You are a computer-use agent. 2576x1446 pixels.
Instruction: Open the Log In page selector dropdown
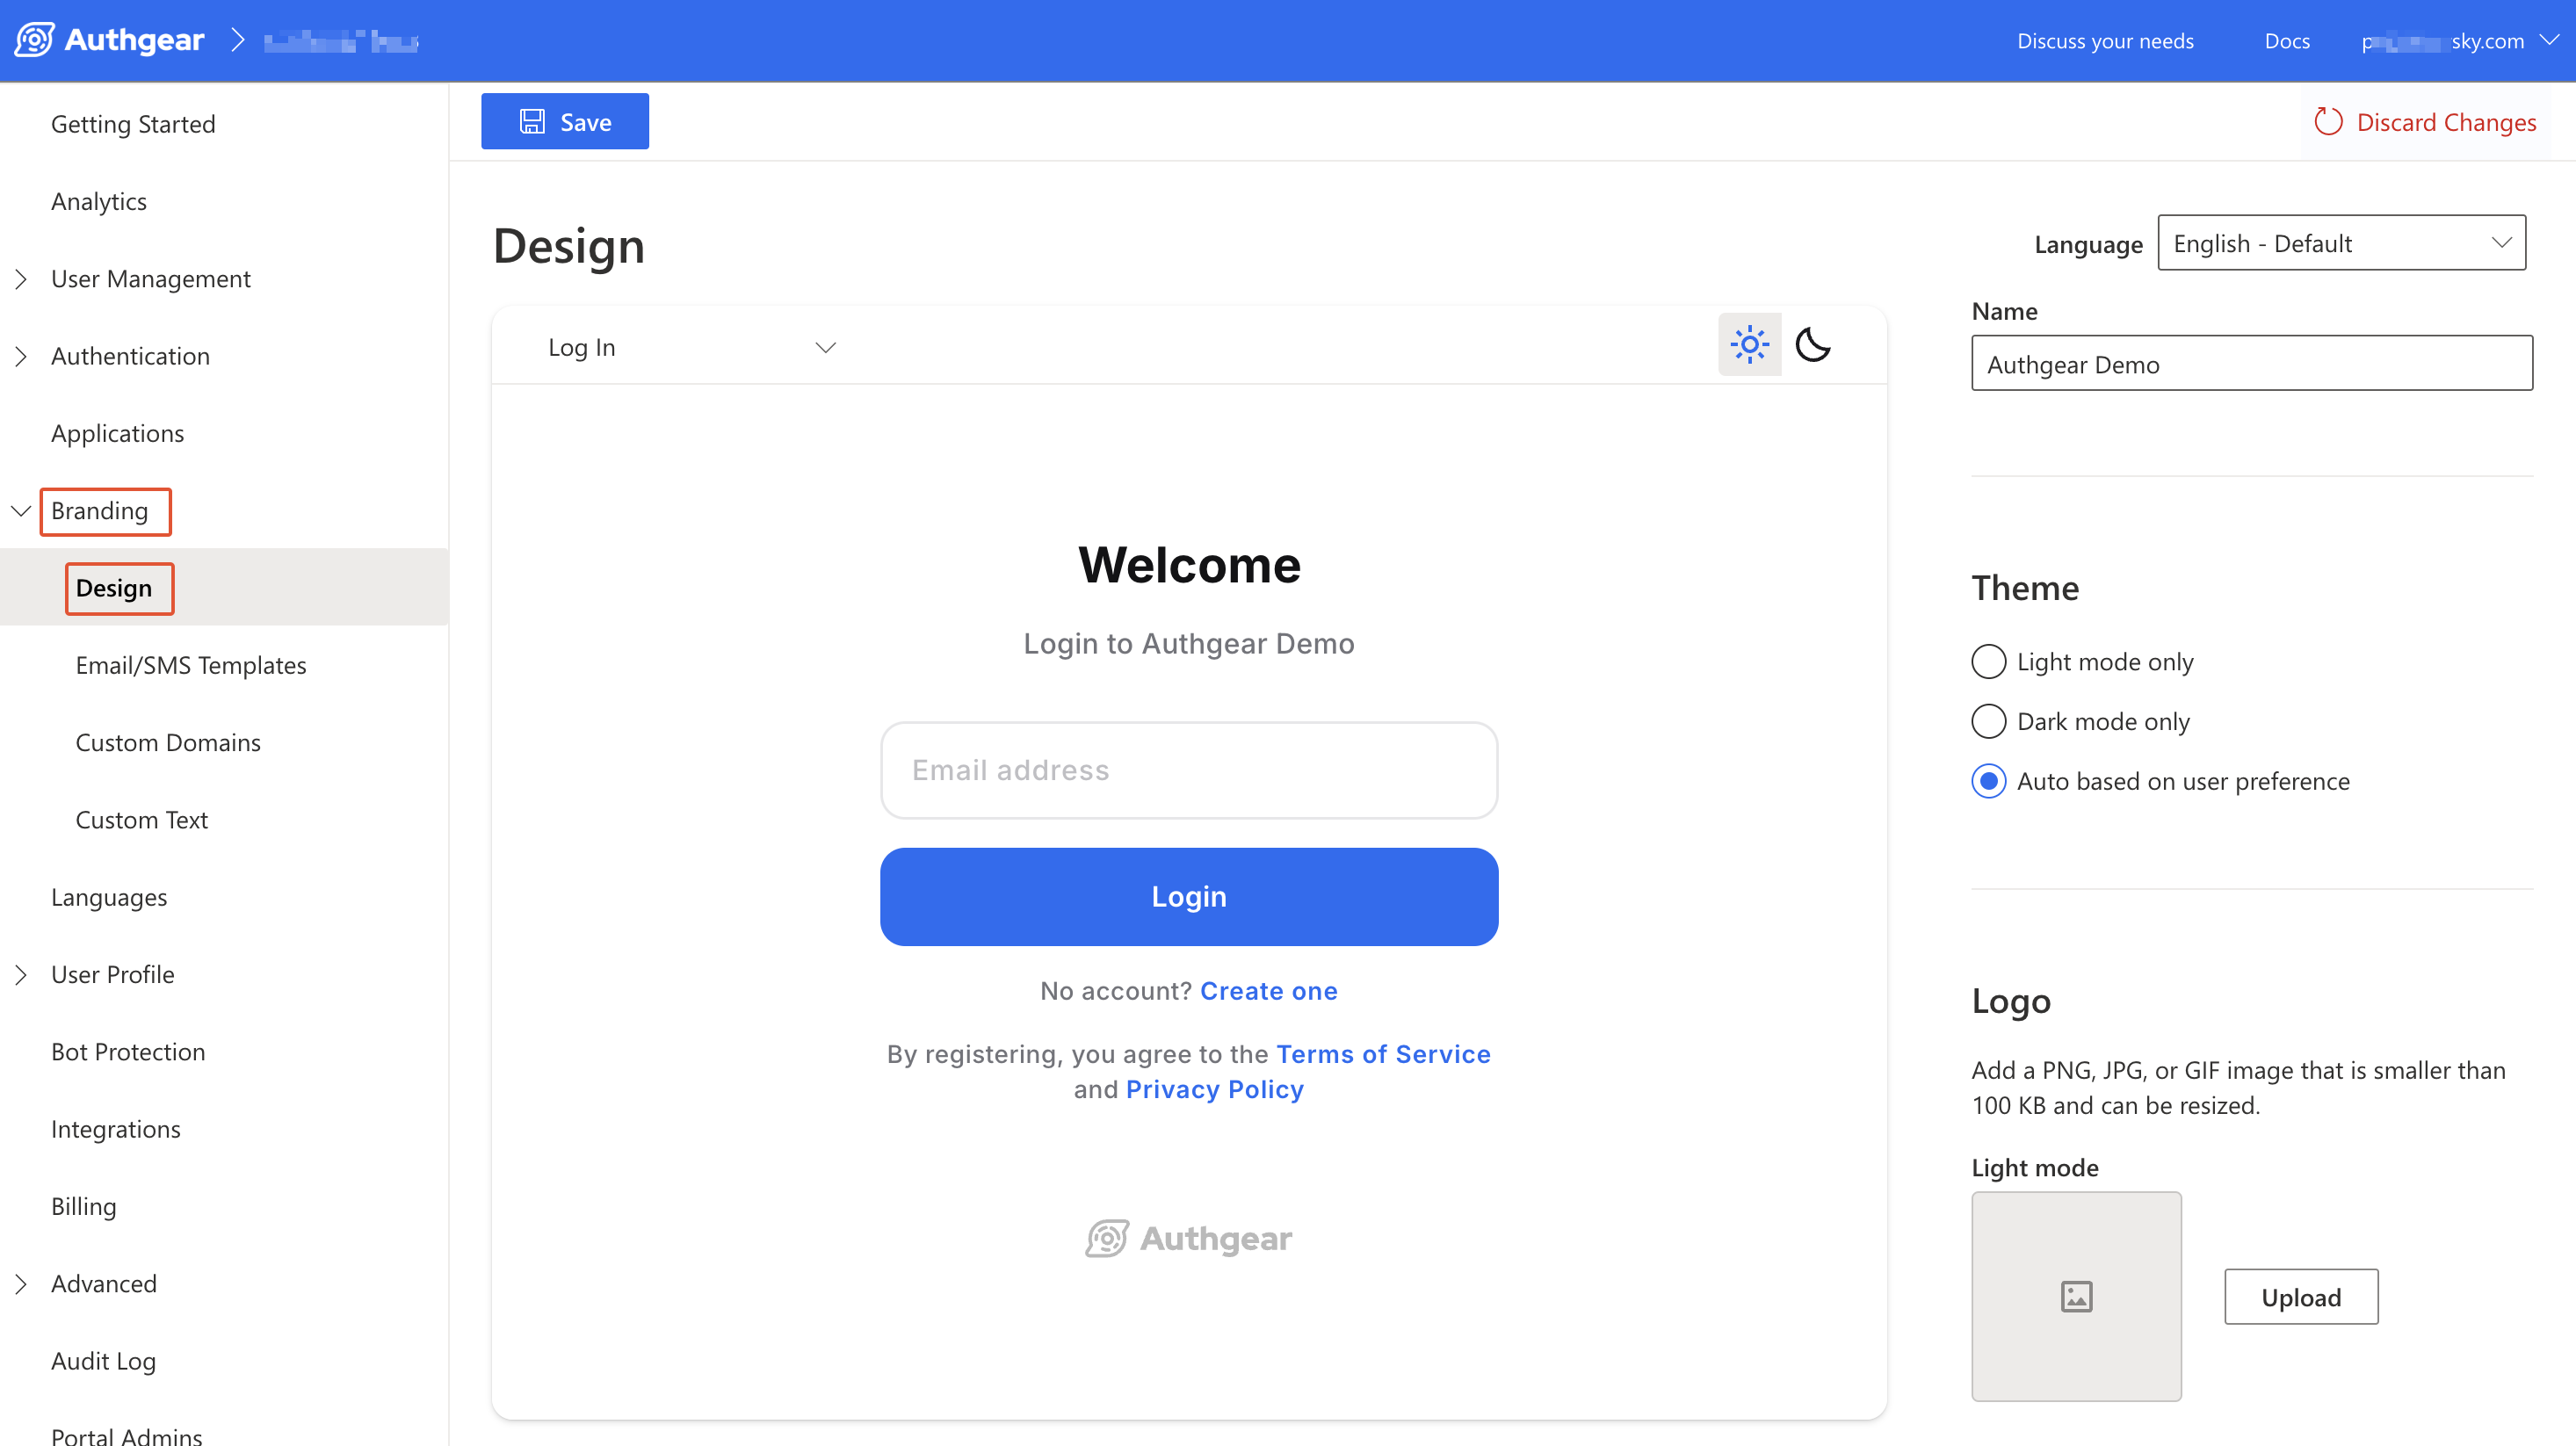[690, 347]
